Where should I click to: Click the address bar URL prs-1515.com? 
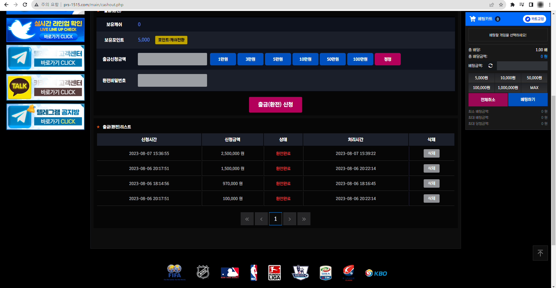[94, 5]
